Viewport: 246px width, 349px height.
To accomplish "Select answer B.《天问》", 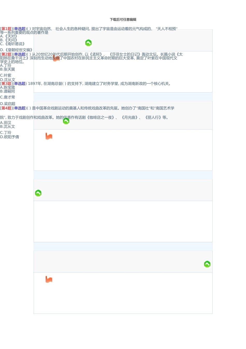I will coord(9,40).
